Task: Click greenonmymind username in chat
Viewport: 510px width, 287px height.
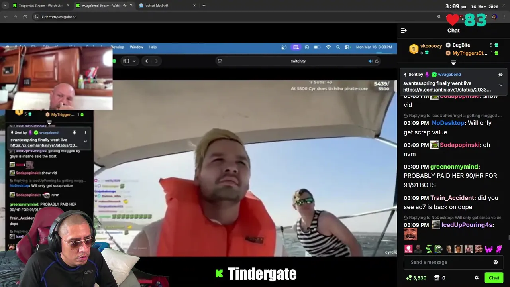Action: (x=454, y=167)
